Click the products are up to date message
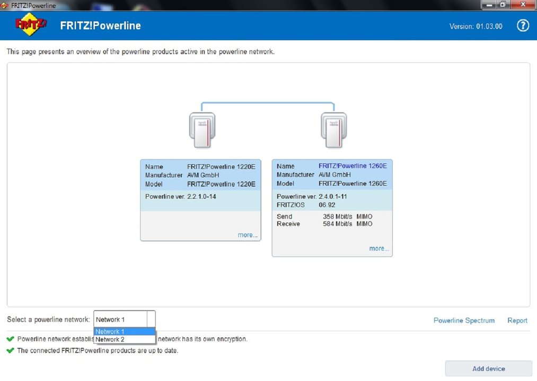This screenshot has width=537, height=381. click(98, 350)
